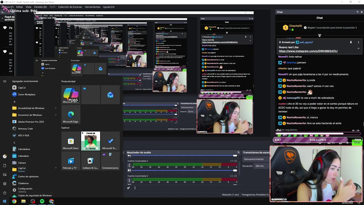
Task: Click pin icon on pinned chat message
Action: [x=351, y=42]
